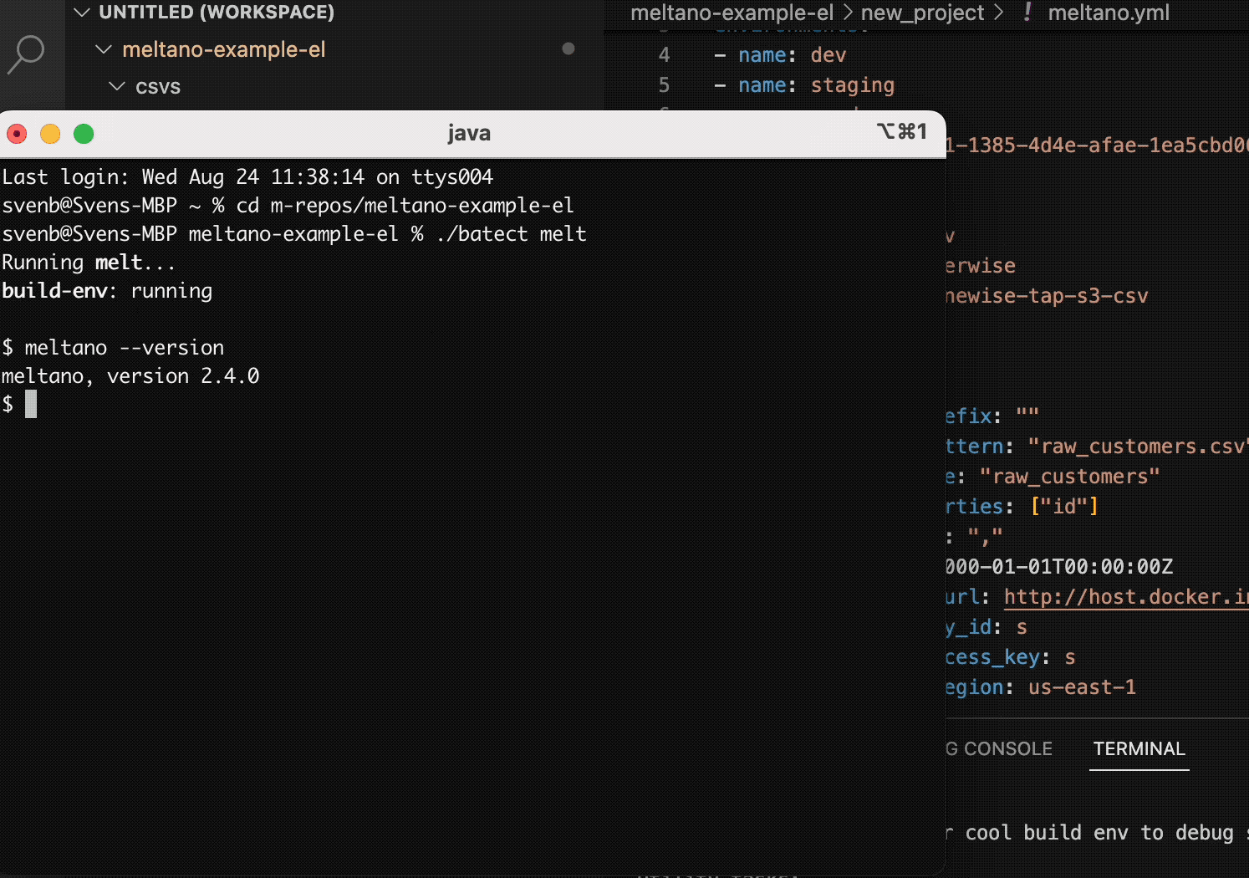Maximize the java terminal window
1249x878 pixels.
(x=84, y=134)
